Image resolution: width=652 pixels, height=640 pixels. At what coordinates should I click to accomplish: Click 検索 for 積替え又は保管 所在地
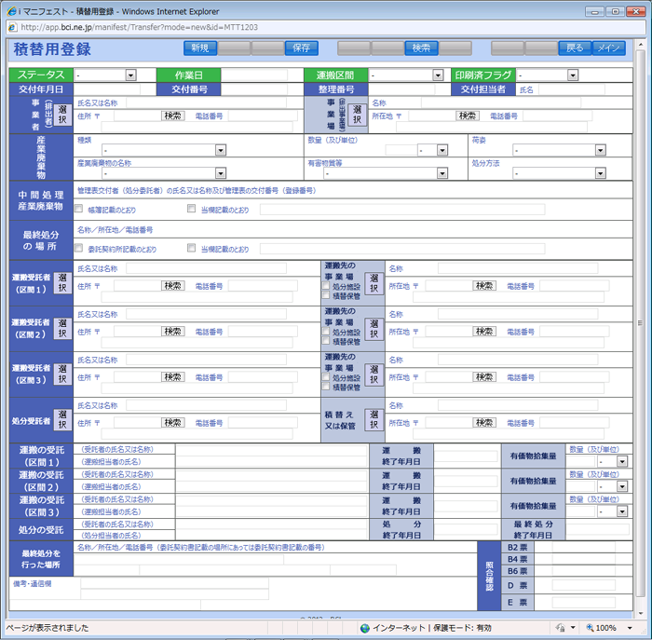click(484, 423)
